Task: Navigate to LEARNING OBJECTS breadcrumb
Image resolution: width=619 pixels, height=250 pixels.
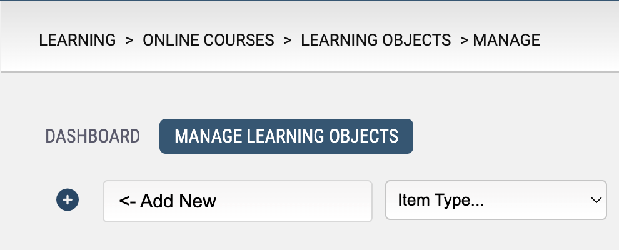Action: [376, 40]
